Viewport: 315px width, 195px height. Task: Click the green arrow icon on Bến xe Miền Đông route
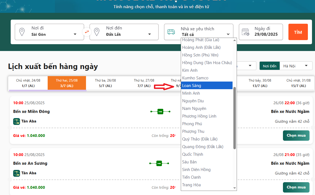[x=161, y=111]
